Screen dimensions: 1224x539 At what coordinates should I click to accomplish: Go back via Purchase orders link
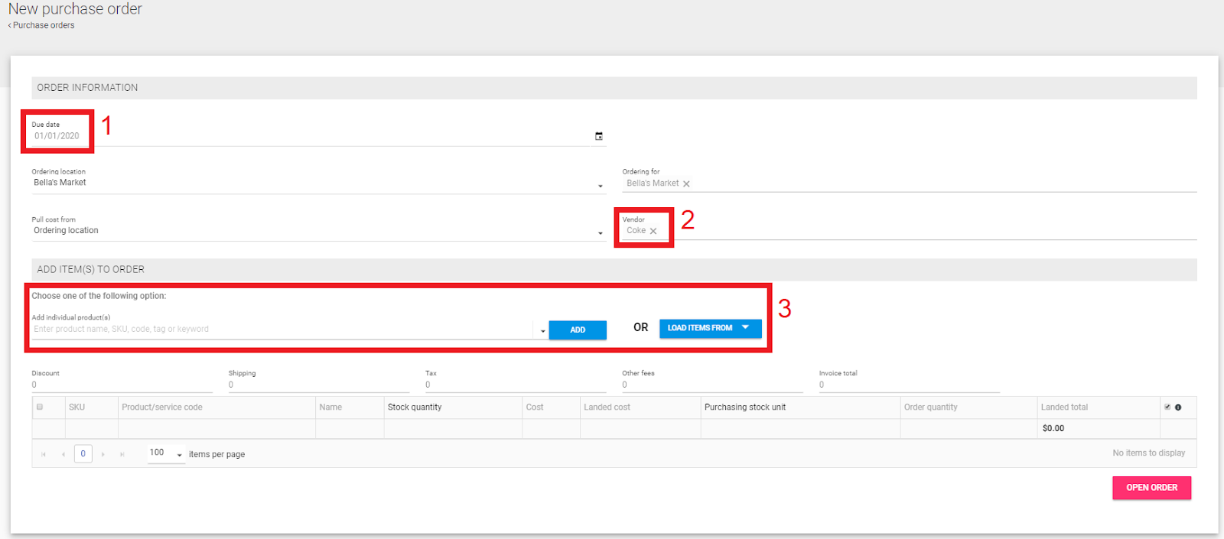click(x=43, y=25)
